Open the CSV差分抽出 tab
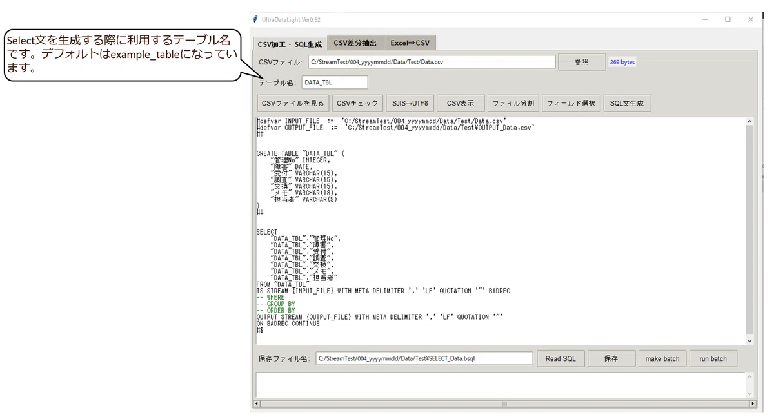 click(355, 43)
